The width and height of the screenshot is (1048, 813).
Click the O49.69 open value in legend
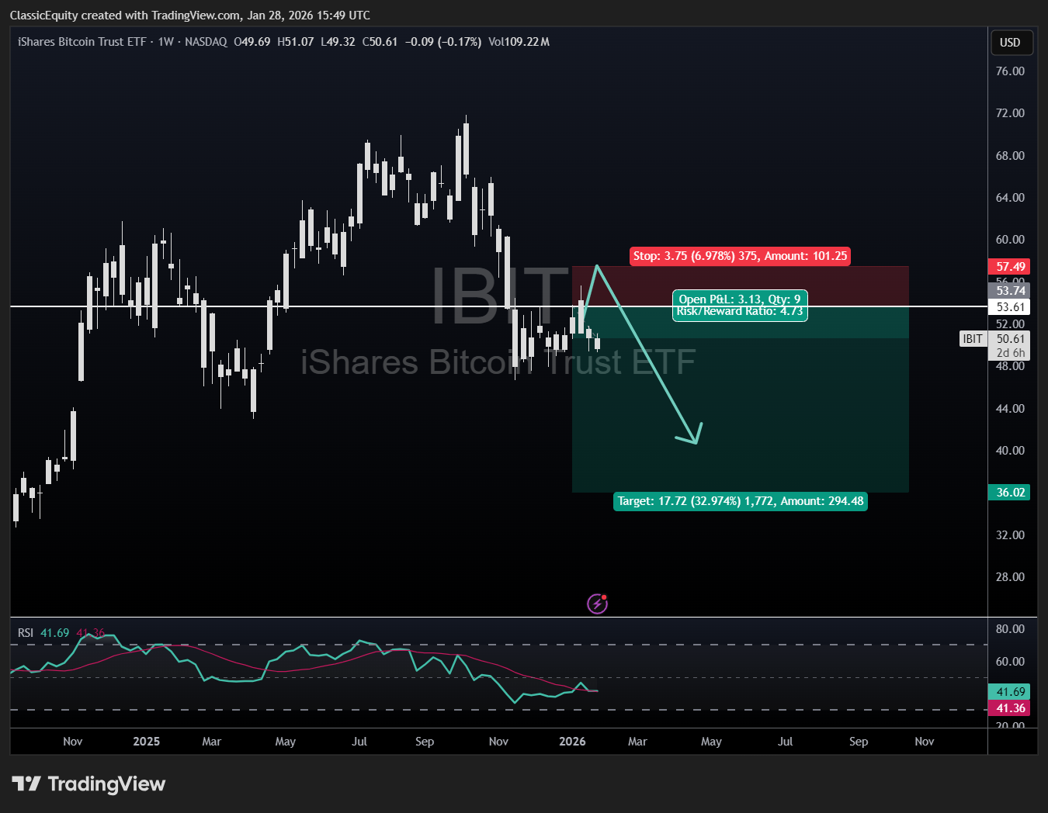tap(252, 42)
